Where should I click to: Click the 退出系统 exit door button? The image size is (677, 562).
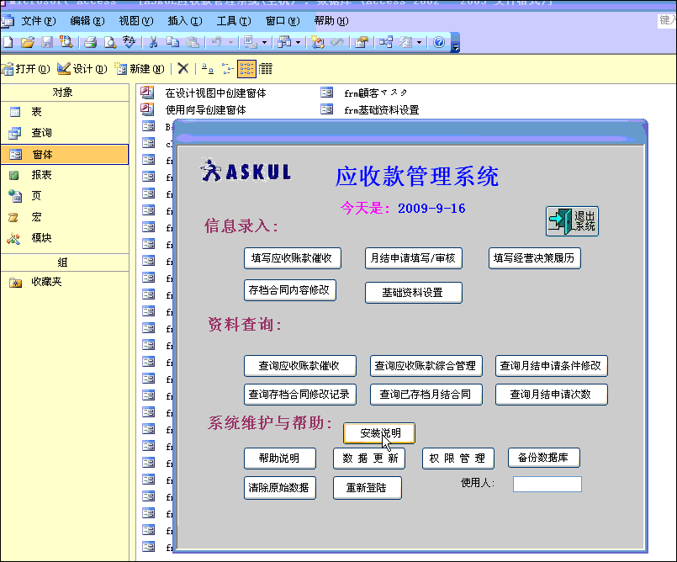[572, 221]
